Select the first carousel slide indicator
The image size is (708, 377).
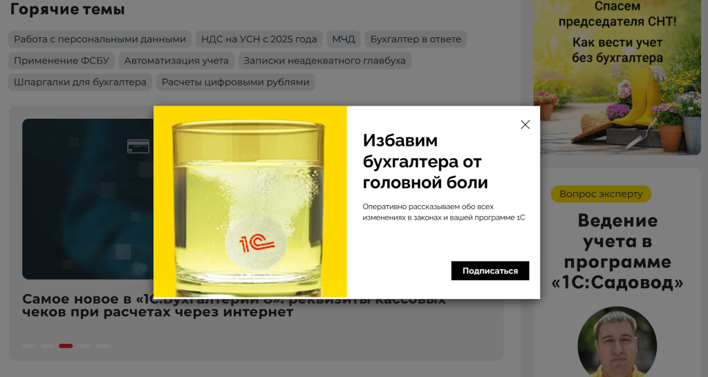tap(29, 346)
